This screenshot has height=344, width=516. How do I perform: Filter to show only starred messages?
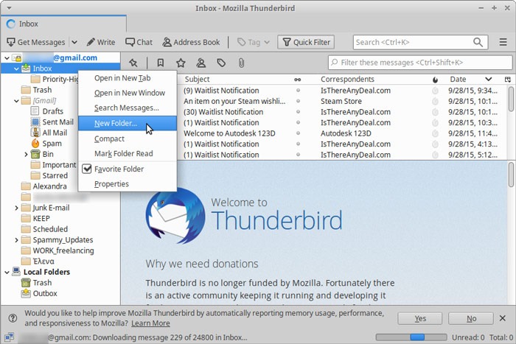[x=181, y=63]
